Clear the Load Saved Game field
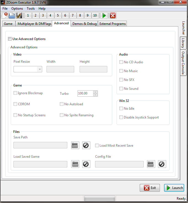This screenshot has height=203, width=188. [86, 164]
